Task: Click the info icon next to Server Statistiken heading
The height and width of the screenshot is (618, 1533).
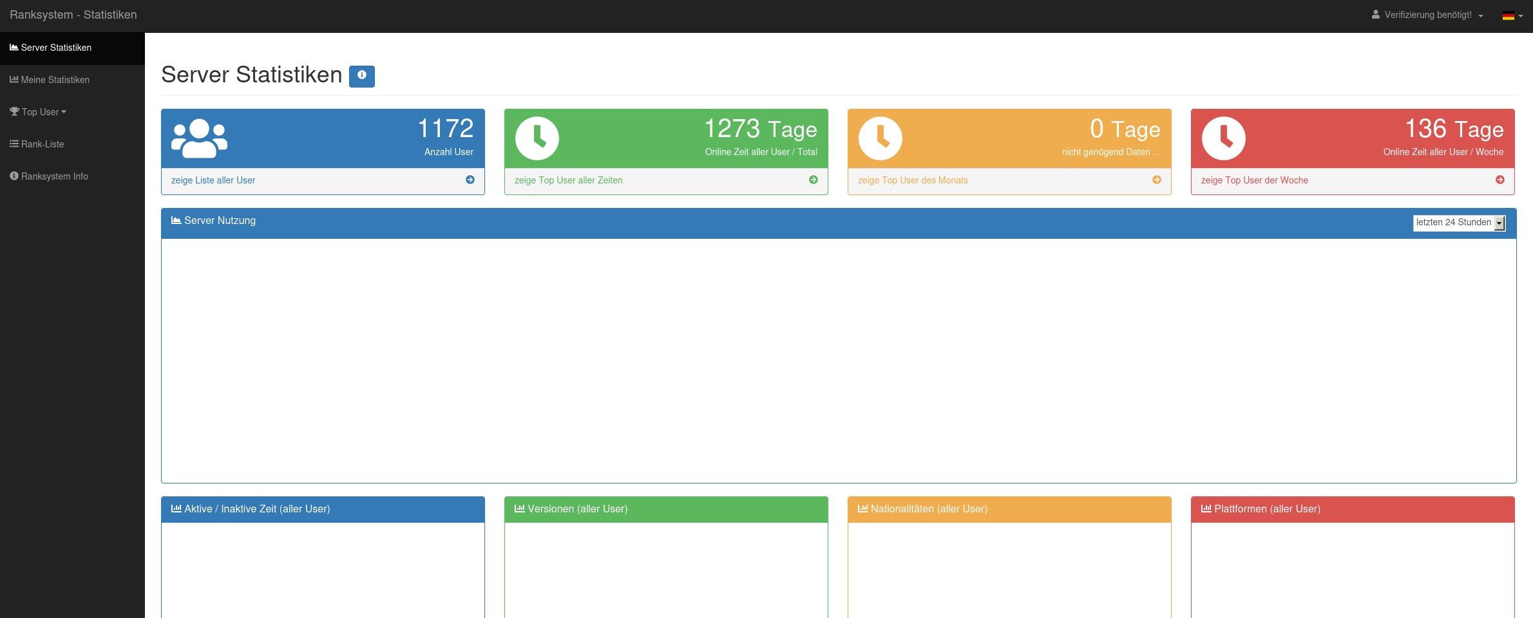Action: [x=362, y=76]
